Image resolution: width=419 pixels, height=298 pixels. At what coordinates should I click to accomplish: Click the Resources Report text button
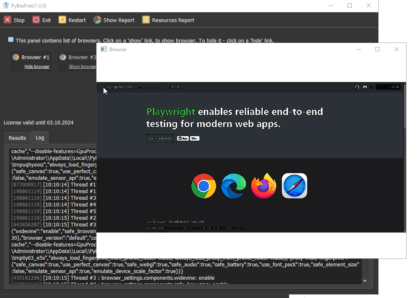coord(173,20)
